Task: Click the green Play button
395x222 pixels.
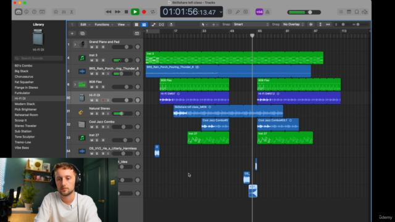Action: click(x=135, y=12)
